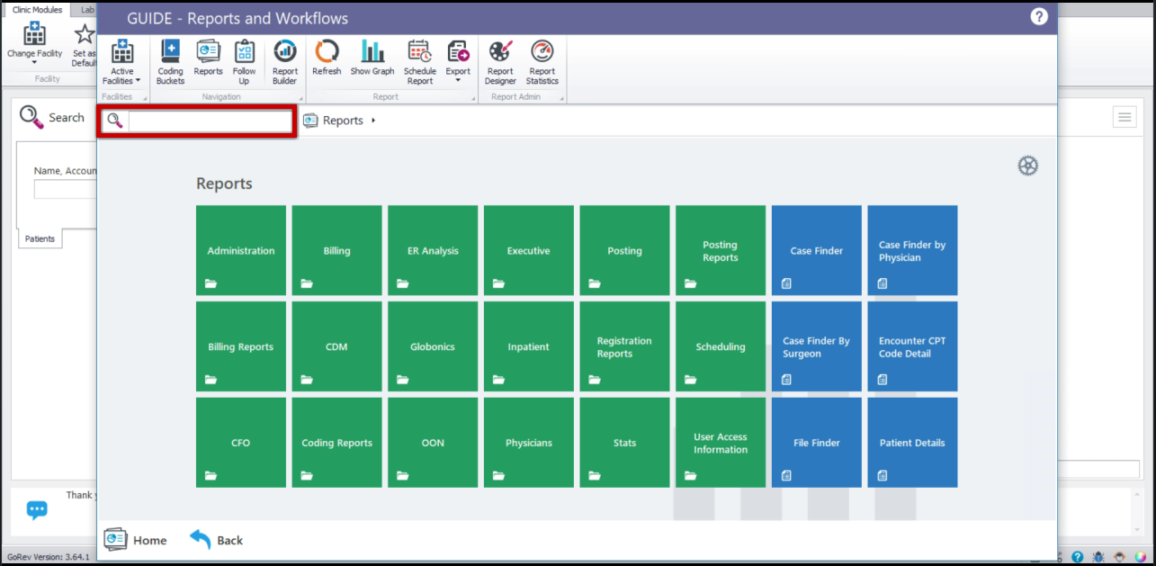Open the Globonics folder tile
1156x566 pixels.
click(433, 346)
